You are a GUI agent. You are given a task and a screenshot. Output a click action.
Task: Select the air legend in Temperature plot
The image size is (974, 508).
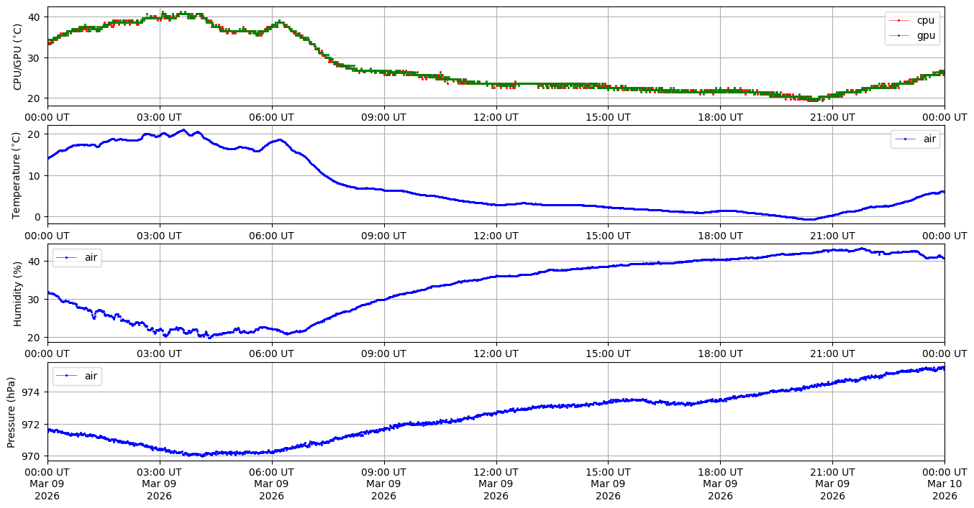(x=929, y=139)
